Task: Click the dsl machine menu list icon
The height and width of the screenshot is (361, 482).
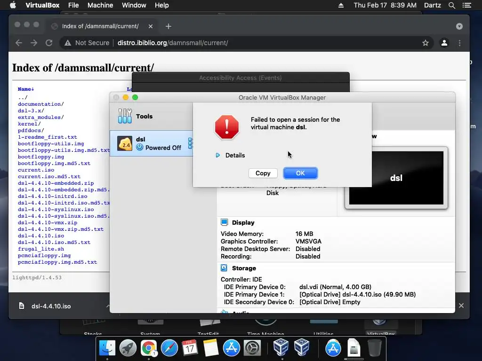Action: tap(190, 143)
